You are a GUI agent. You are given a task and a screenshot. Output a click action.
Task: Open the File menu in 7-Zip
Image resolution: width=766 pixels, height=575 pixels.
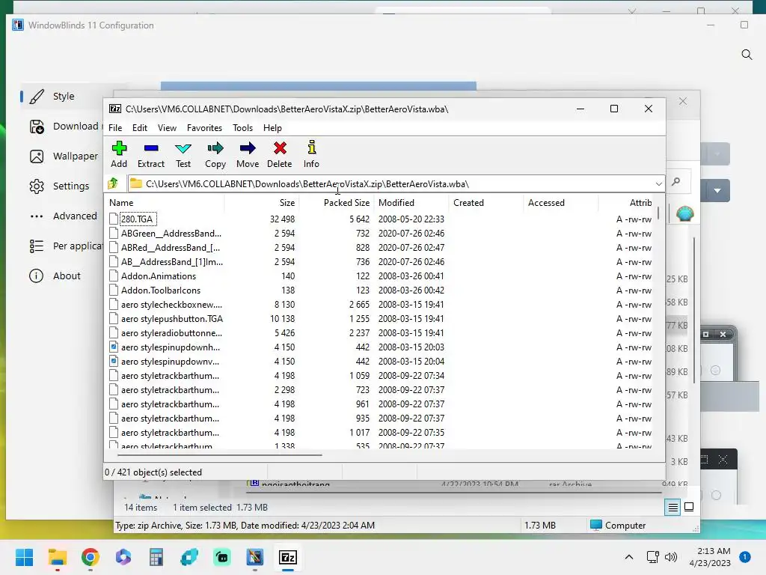115,127
